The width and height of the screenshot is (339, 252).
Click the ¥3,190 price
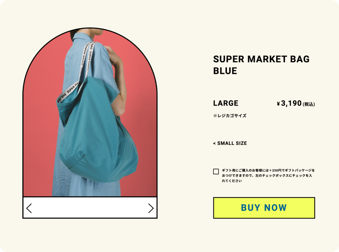click(x=289, y=103)
